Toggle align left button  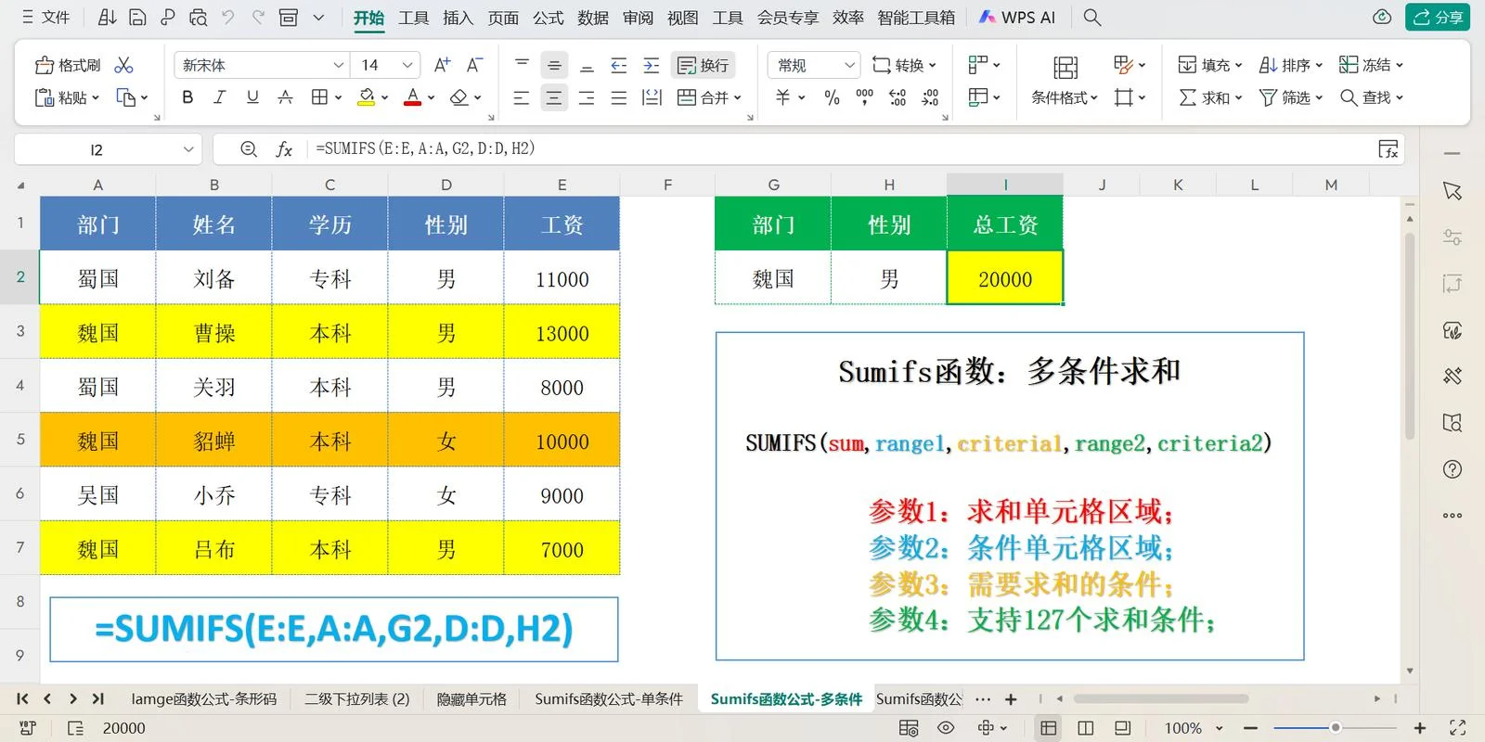522,97
